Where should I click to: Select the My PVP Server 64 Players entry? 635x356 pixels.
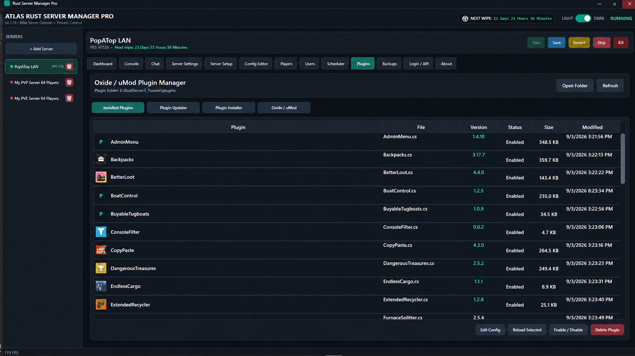pyautogui.click(x=41, y=83)
